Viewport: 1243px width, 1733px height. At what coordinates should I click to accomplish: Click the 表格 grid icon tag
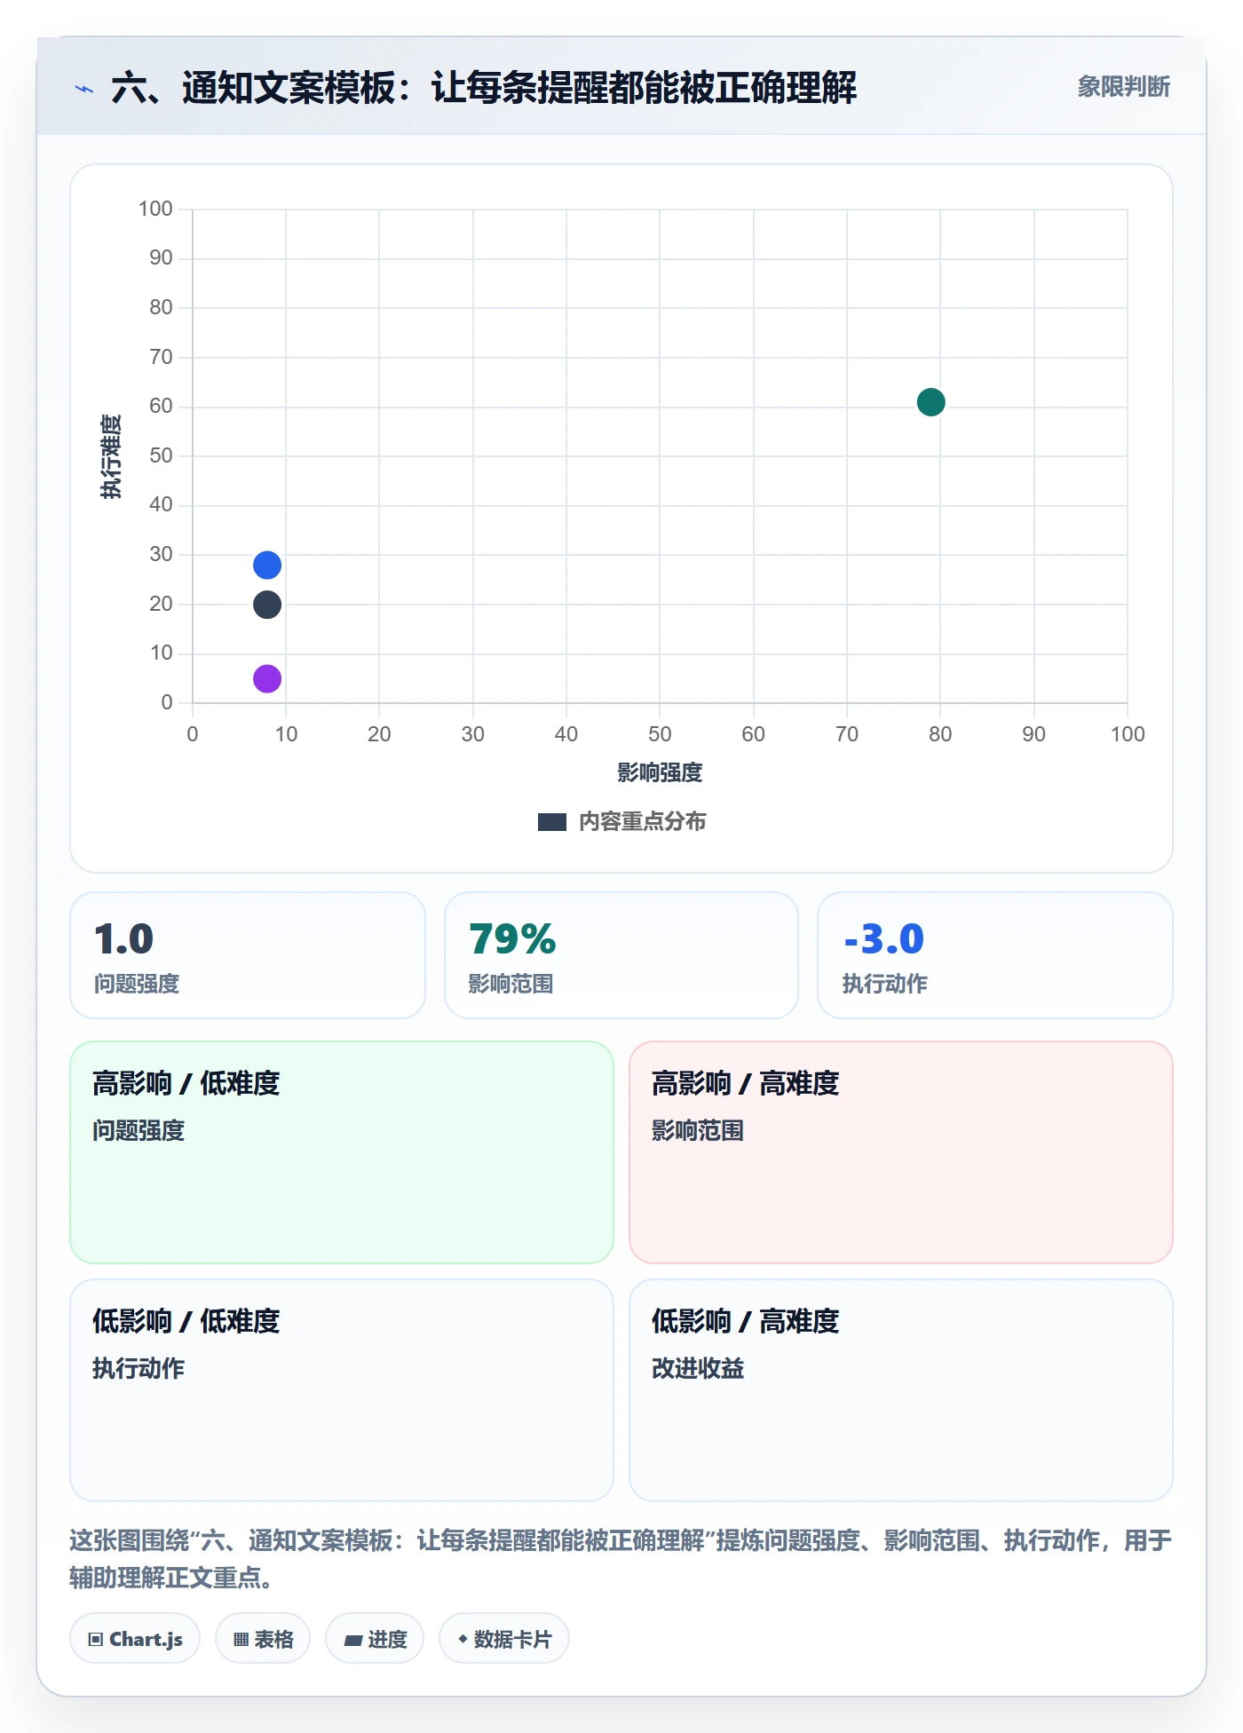click(263, 1639)
